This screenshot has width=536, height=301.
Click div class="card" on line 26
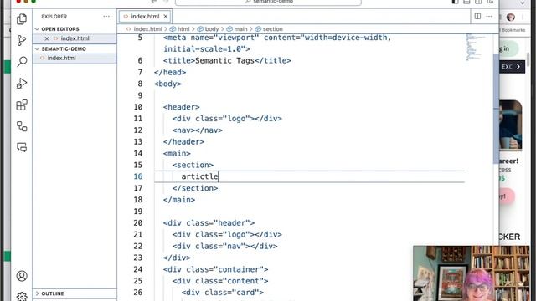(222, 293)
